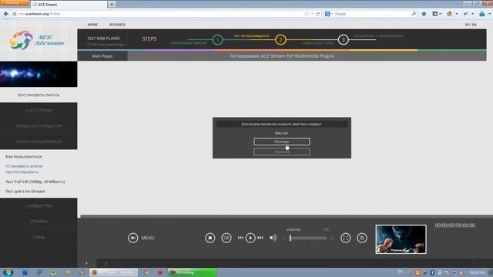Click the Google search field
Image resolution: width=493 pixels, height=277 pixels.
[371, 14]
